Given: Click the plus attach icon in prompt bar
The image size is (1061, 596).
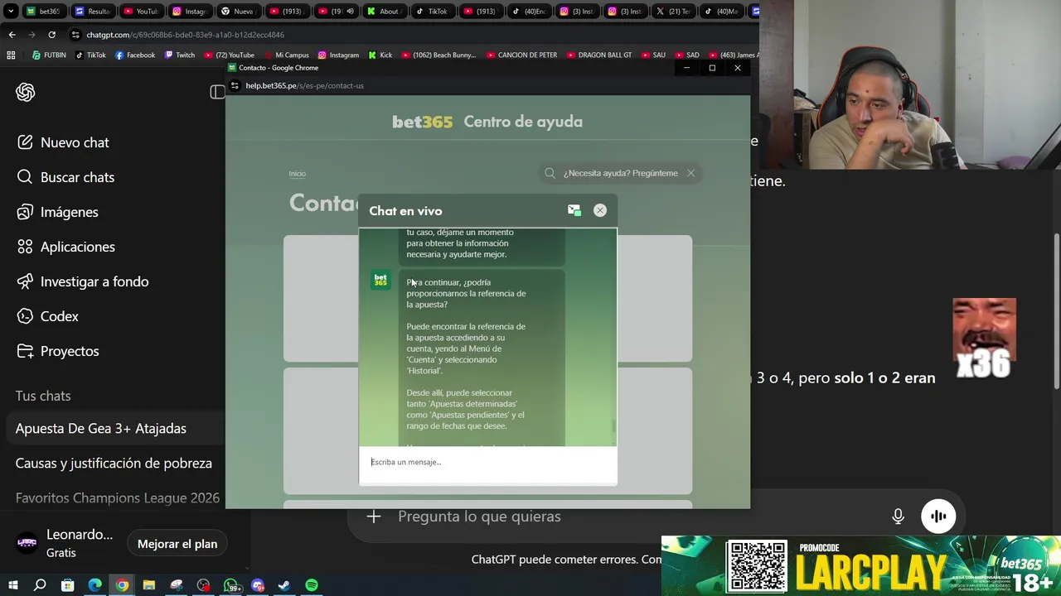Looking at the screenshot, I should click(x=374, y=517).
